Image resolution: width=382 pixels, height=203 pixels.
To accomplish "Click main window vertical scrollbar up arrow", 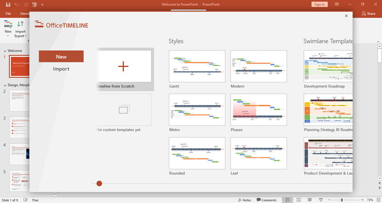I will (379, 46).
